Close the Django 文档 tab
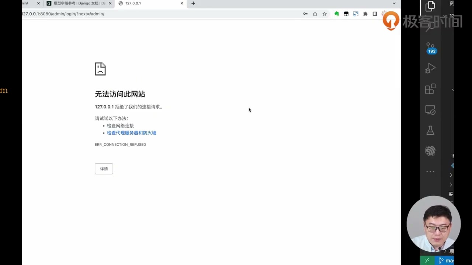Screen dimensions: 472x265 coord(110,3)
